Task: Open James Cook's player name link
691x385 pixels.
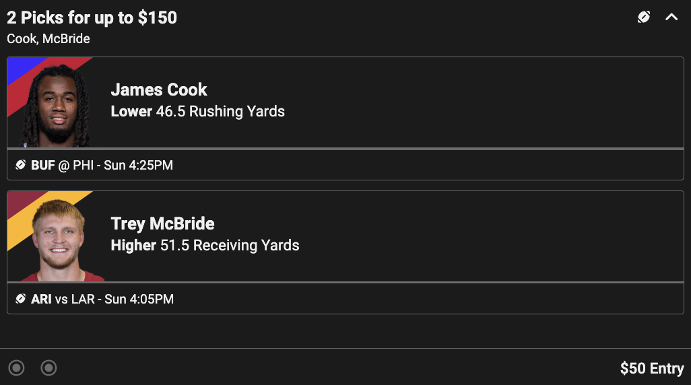Action: coord(159,90)
